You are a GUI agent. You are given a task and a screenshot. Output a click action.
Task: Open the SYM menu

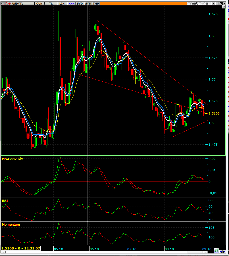(88, 3)
